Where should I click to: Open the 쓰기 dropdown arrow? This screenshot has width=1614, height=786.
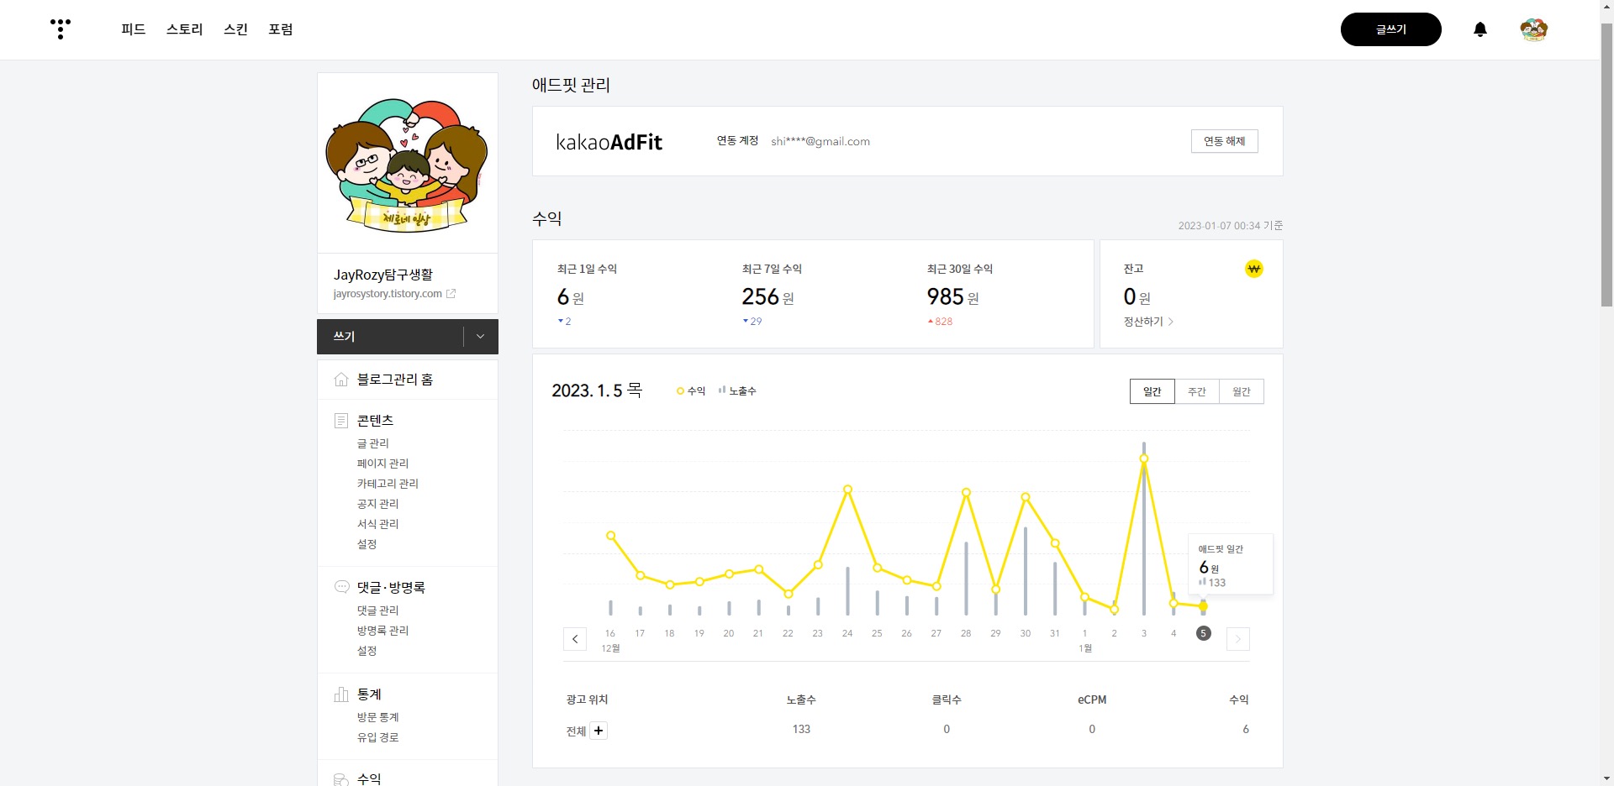click(x=481, y=337)
